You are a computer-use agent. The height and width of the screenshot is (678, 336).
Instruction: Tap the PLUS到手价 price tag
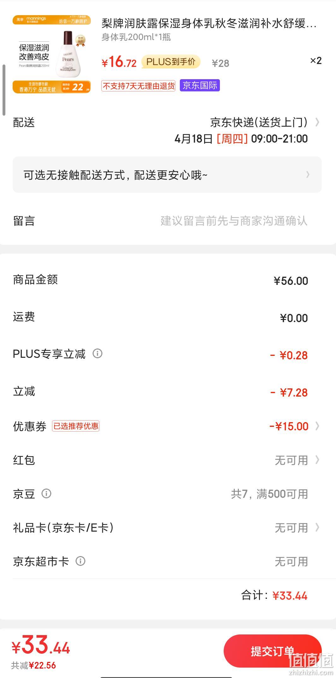[x=171, y=62]
